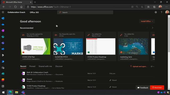Open the app launcher waffle grid
The width and height of the screenshot is (170, 95).
point(3,12)
